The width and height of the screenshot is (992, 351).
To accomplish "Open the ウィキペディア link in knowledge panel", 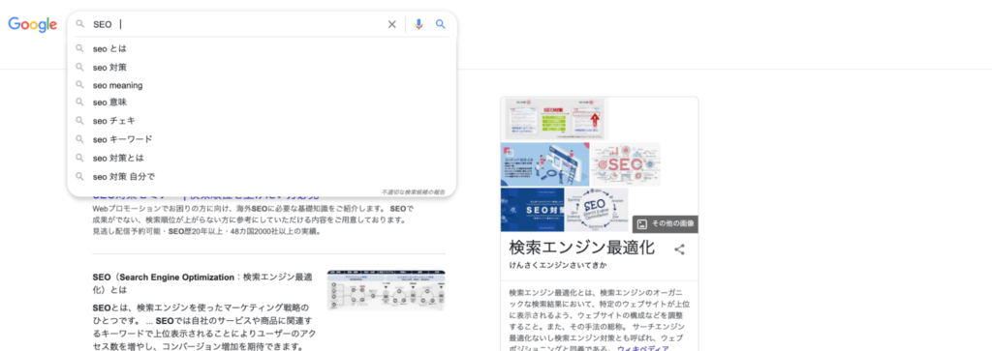I will coord(643,348).
